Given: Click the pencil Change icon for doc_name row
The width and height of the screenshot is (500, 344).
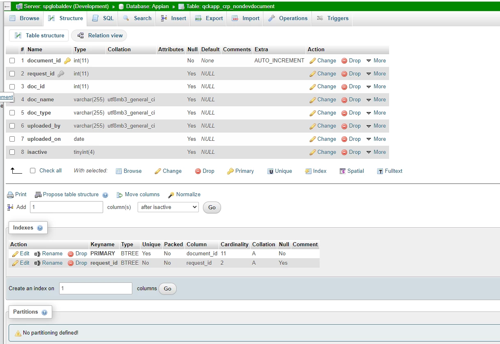Looking at the screenshot, I should tap(313, 100).
